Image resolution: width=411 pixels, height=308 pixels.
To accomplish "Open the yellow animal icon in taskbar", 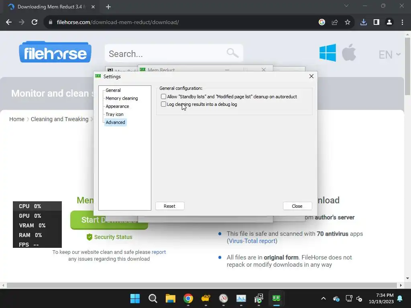I will tap(206, 298).
